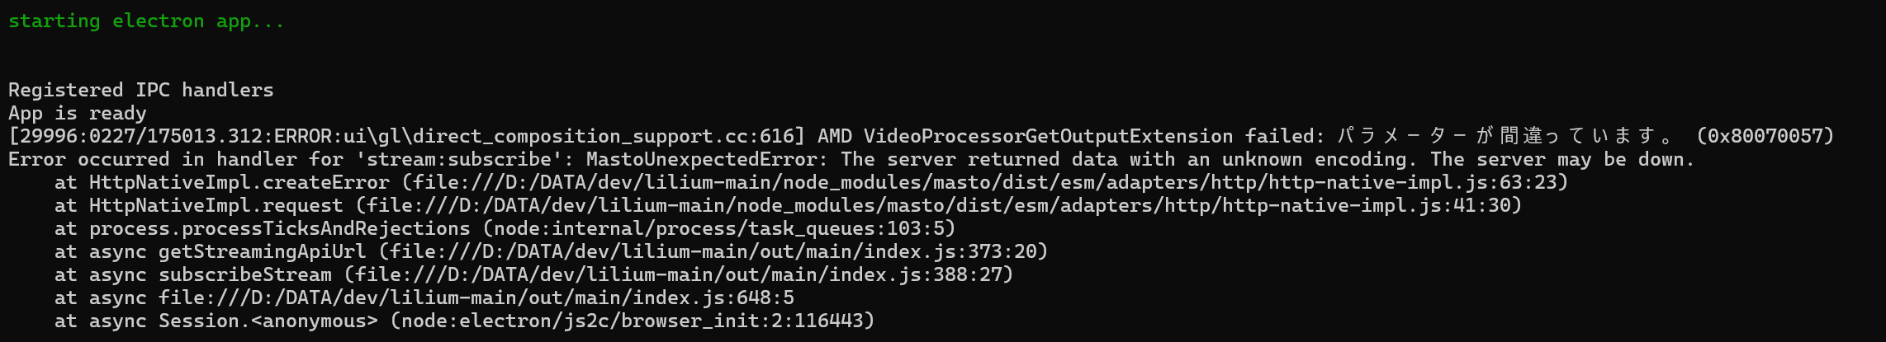Click the node:electron/js2c/browser_init:2:116443 reference
This screenshot has height=342, width=1886.
coord(632,321)
